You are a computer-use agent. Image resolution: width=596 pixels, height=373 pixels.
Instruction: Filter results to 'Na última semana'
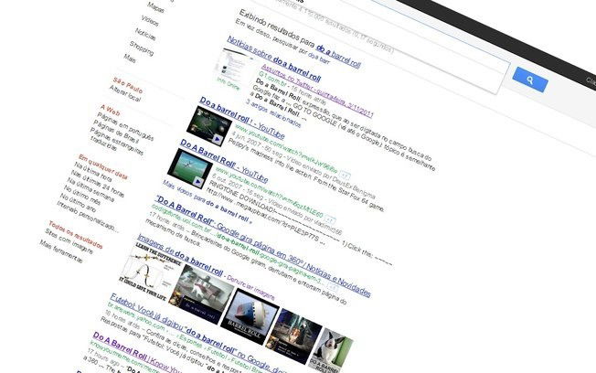(91, 191)
